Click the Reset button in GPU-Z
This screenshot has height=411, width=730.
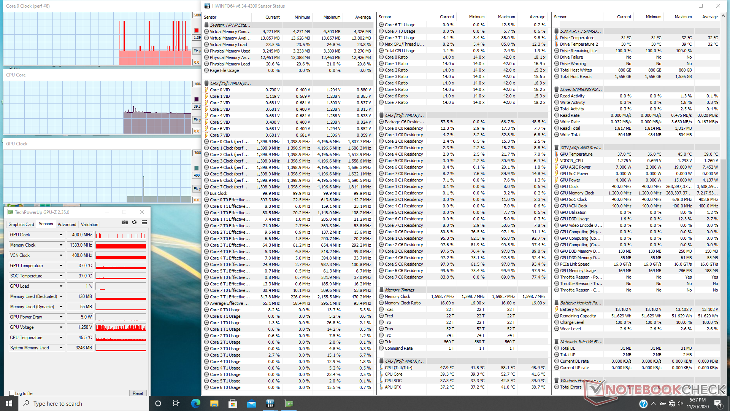[138, 393]
